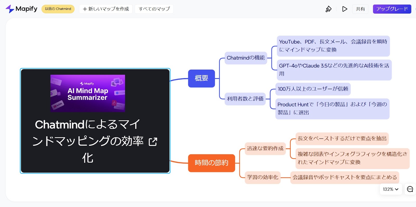Start presentation with the play icon

345,9
